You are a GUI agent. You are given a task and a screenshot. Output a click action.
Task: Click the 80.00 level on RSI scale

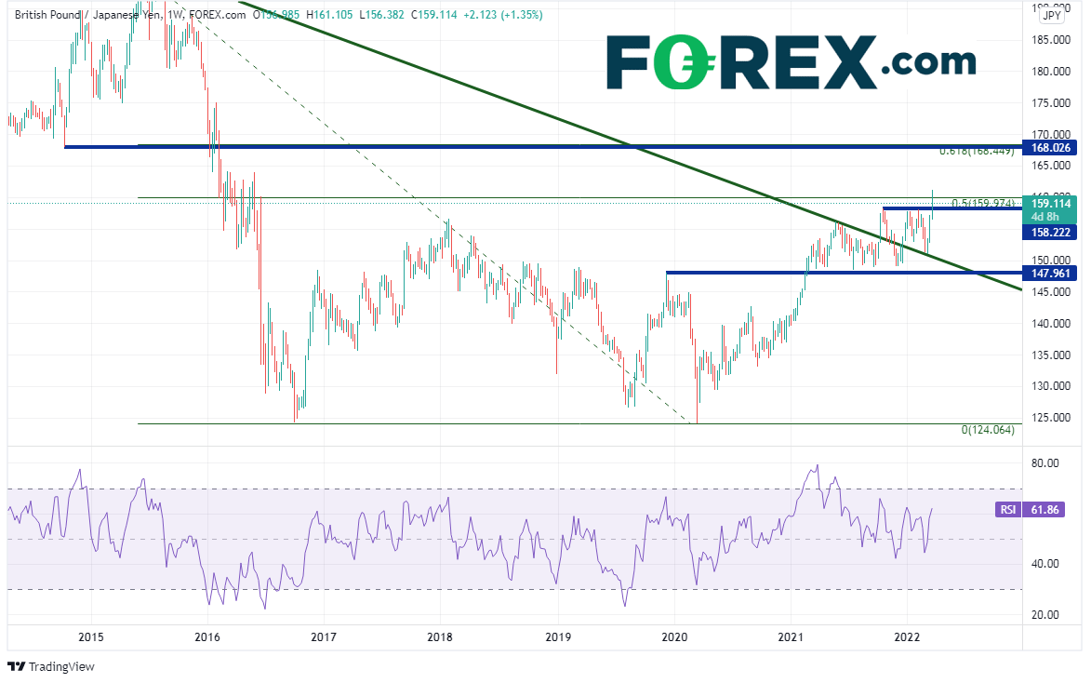[1048, 463]
